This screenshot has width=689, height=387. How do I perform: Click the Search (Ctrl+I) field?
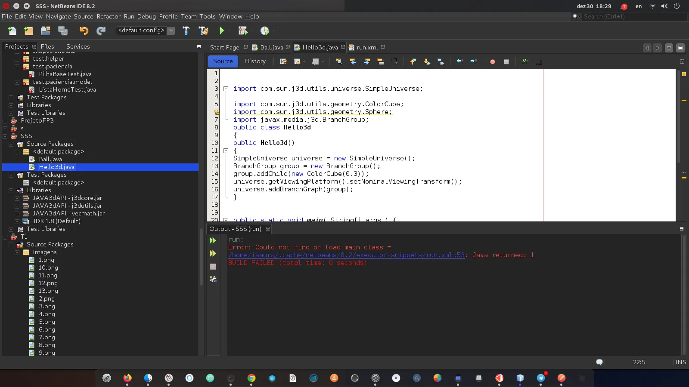coord(624,16)
